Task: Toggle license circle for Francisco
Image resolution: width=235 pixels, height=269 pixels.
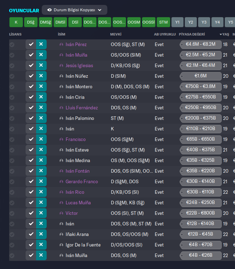Action: coord(12,140)
